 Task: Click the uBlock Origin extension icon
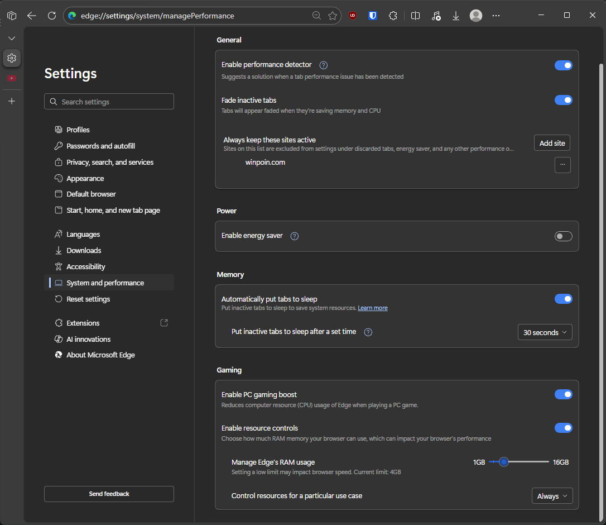pos(353,16)
